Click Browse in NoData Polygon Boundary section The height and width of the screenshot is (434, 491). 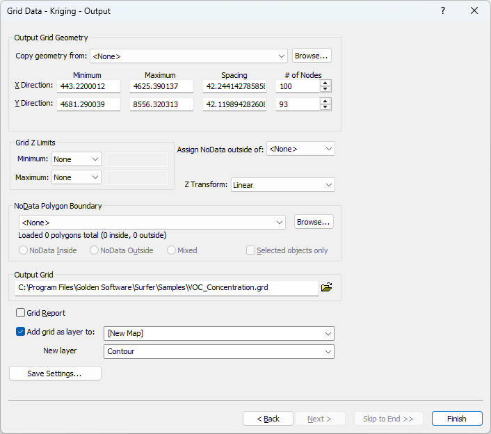[x=314, y=222]
